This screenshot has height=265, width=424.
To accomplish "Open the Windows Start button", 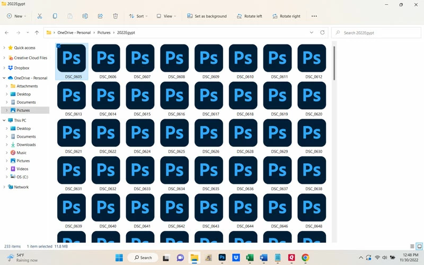I will point(119,258).
